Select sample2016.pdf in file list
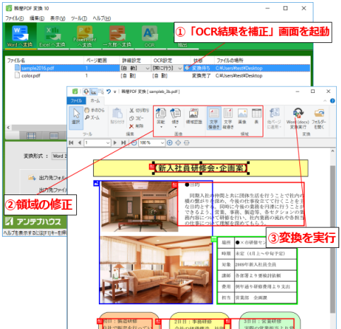Image resolution: width=341 pixels, height=329 pixels. point(37,68)
